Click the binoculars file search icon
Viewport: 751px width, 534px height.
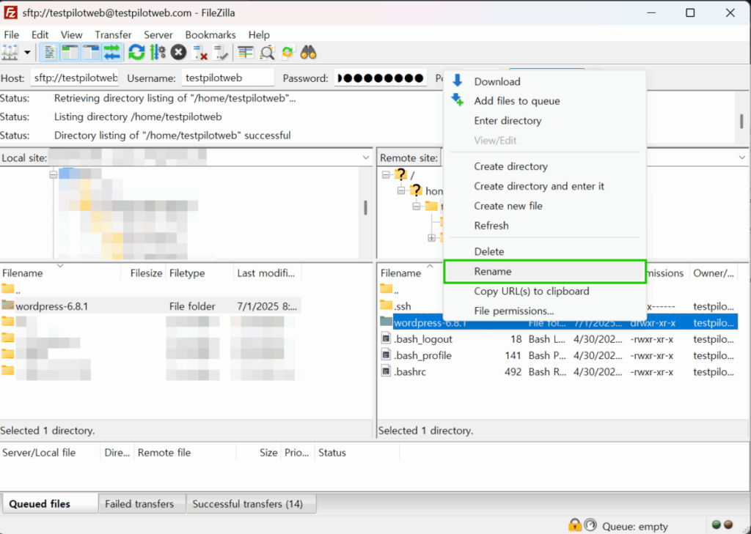click(x=309, y=52)
